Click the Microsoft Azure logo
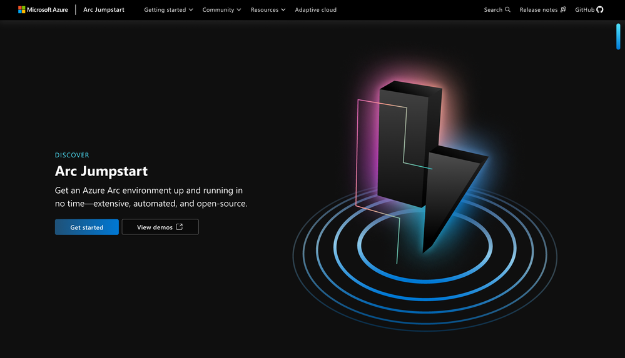This screenshot has height=358, width=625. click(43, 9)
